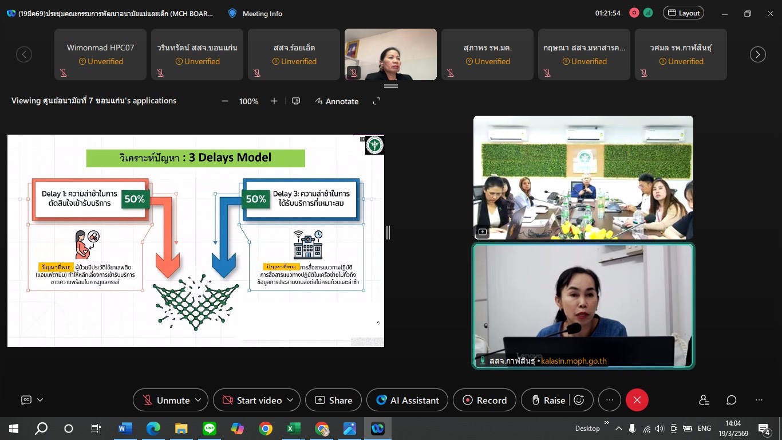Viewport: 782px width, 440px height.
Task: Open the AI Assistant button
Action: tap(407, 400)
